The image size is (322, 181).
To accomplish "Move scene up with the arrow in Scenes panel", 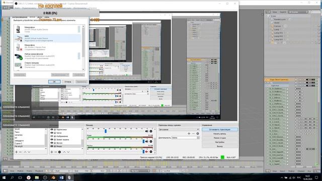I will point(25,152).
